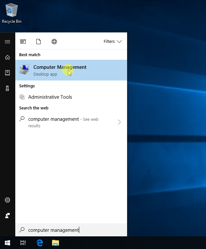Open Task View on the taskbar
This screenshot has width=206, height=249.
point(23,243)
